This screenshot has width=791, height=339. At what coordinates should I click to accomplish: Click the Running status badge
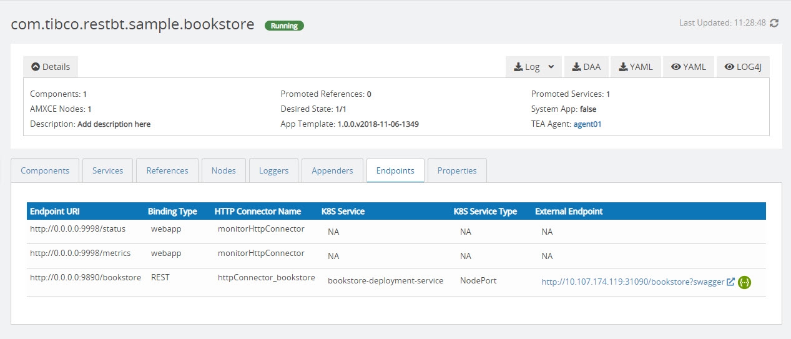pyautogui.click(x=284, y=26)
